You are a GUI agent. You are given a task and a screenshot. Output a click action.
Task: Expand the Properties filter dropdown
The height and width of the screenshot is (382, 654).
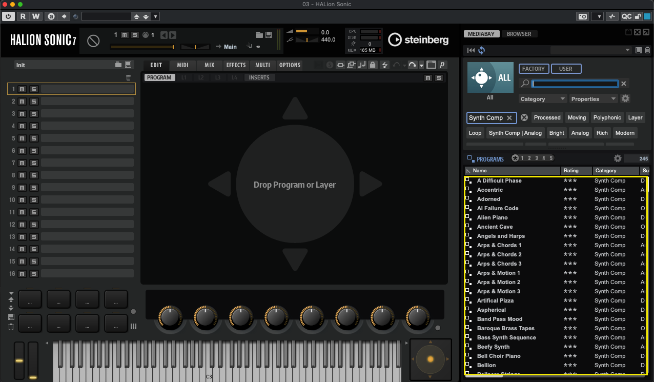tap(594, 99)
